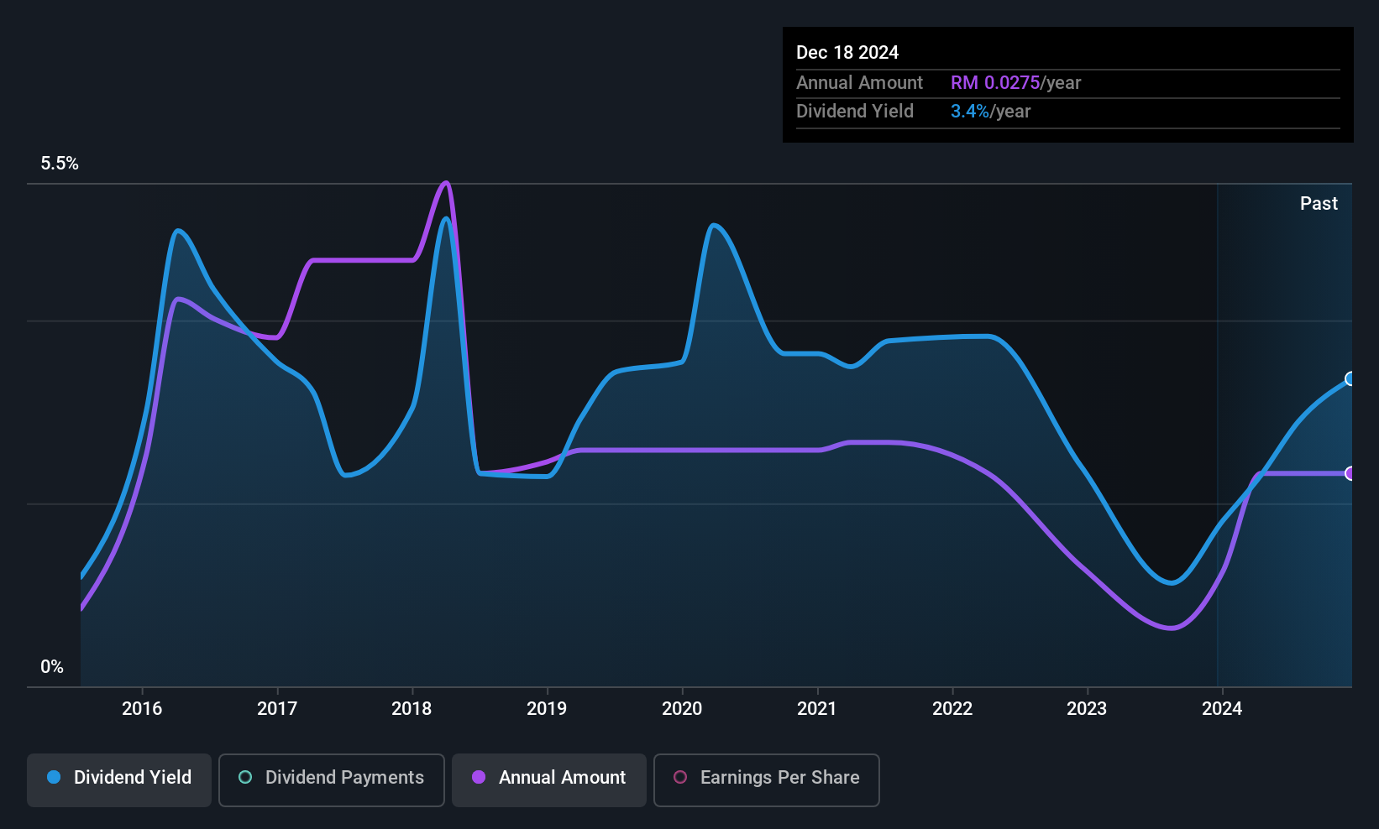Click the Past region label

click(1319, 203)
